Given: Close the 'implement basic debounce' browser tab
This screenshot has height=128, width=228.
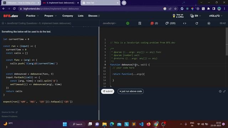Looking at the screenshot, I should click(x=78, y=3).
